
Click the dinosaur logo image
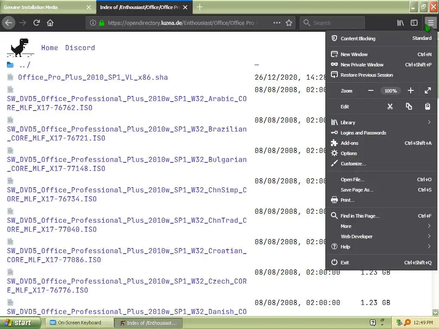(x=20, y=48)
